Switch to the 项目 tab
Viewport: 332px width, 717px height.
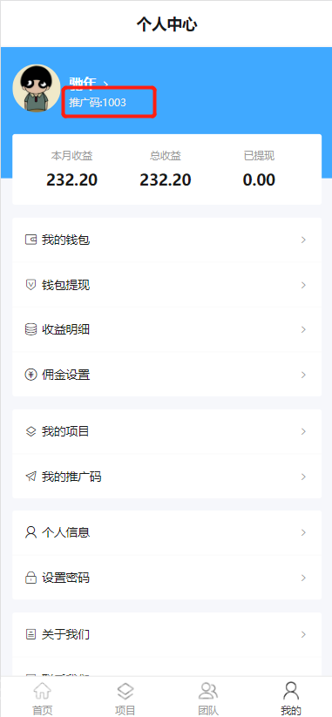tap(125, 698)
